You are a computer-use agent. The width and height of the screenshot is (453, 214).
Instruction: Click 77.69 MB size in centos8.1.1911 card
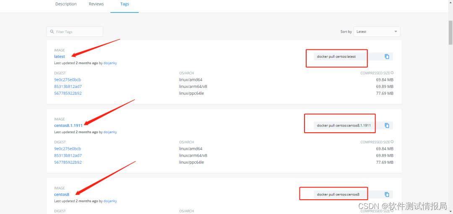pyautogui.click(x=385, y=162)
